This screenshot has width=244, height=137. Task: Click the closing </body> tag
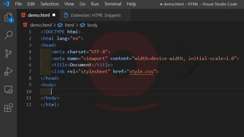click(50, 98)
